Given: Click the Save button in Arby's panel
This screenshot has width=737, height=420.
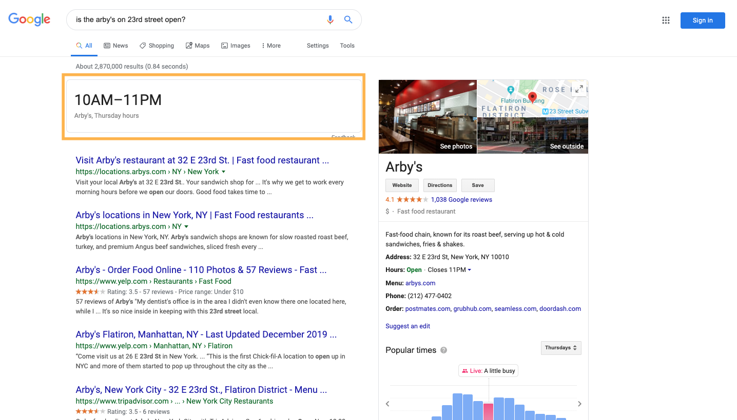Looking at the screenshot, I should (x=478, y=185).
